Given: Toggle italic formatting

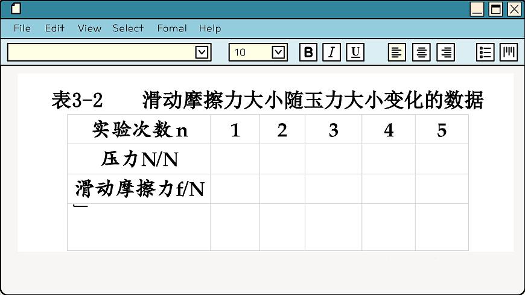Looking at the screenshot, I should 331,52.
